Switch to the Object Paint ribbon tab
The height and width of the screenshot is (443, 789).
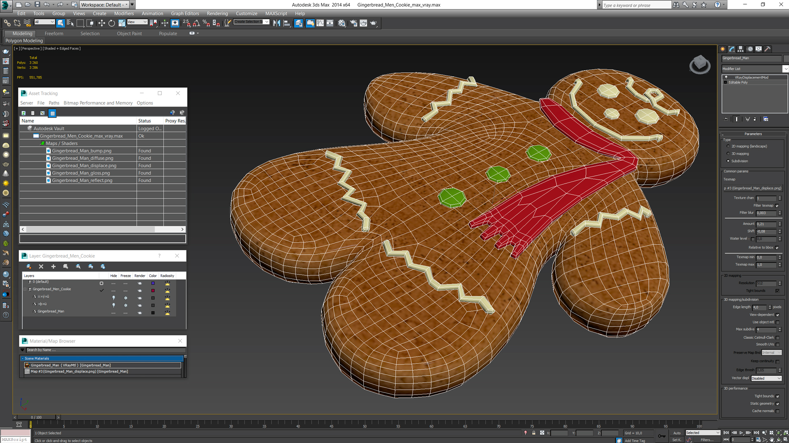(x=129, y=34)
